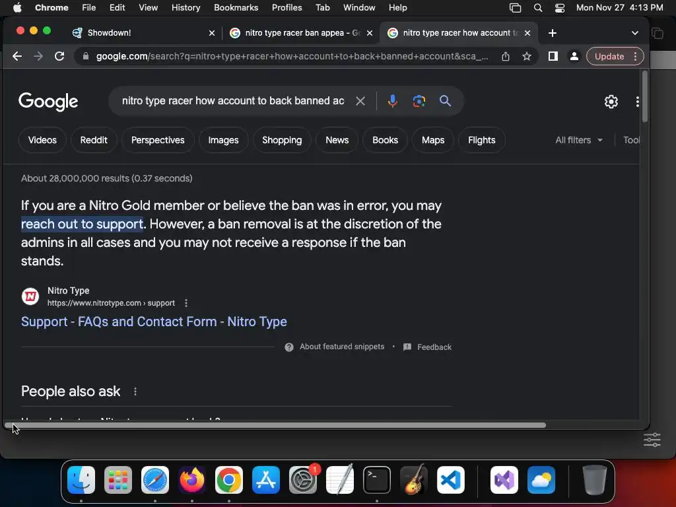Screen dimensions: 676x507
Task: Share this page from address bar
Action: point(505,56)
